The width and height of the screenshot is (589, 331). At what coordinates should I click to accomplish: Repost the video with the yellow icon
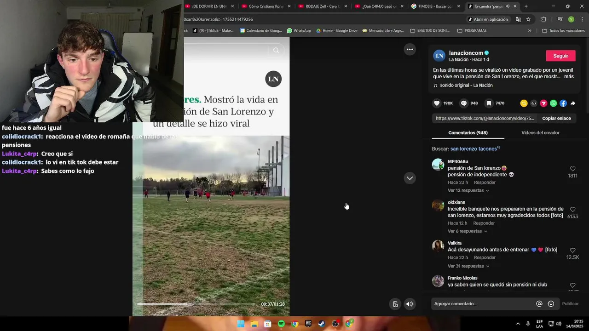pos(524,103)
